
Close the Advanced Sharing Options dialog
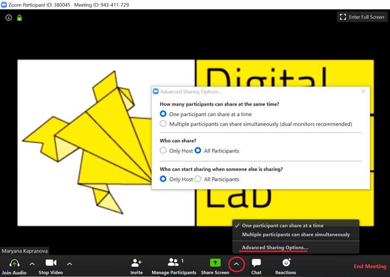363,91
